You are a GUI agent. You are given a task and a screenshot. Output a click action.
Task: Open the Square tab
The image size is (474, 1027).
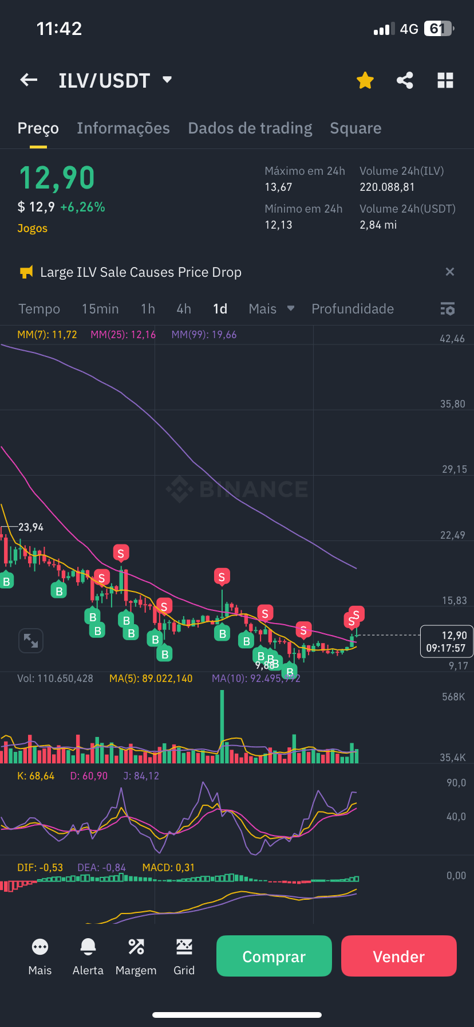coord(355,128)
